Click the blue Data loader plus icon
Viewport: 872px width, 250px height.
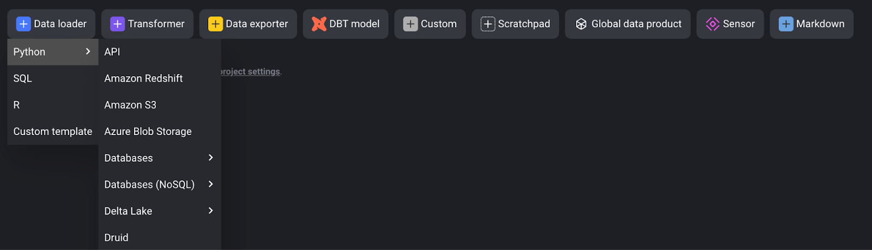pyautogui.click(x=23, y=24)
